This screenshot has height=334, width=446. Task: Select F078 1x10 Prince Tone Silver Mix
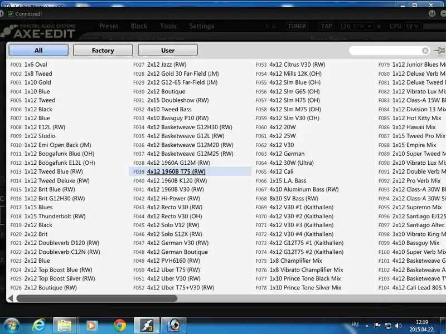[x=298, y=287]
